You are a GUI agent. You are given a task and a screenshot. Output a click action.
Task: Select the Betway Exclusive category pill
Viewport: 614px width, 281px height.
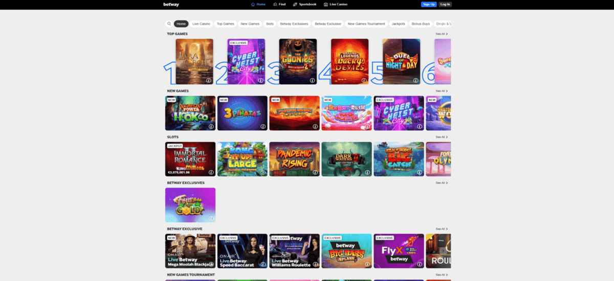pyautogui.click(x=328, y=24)
